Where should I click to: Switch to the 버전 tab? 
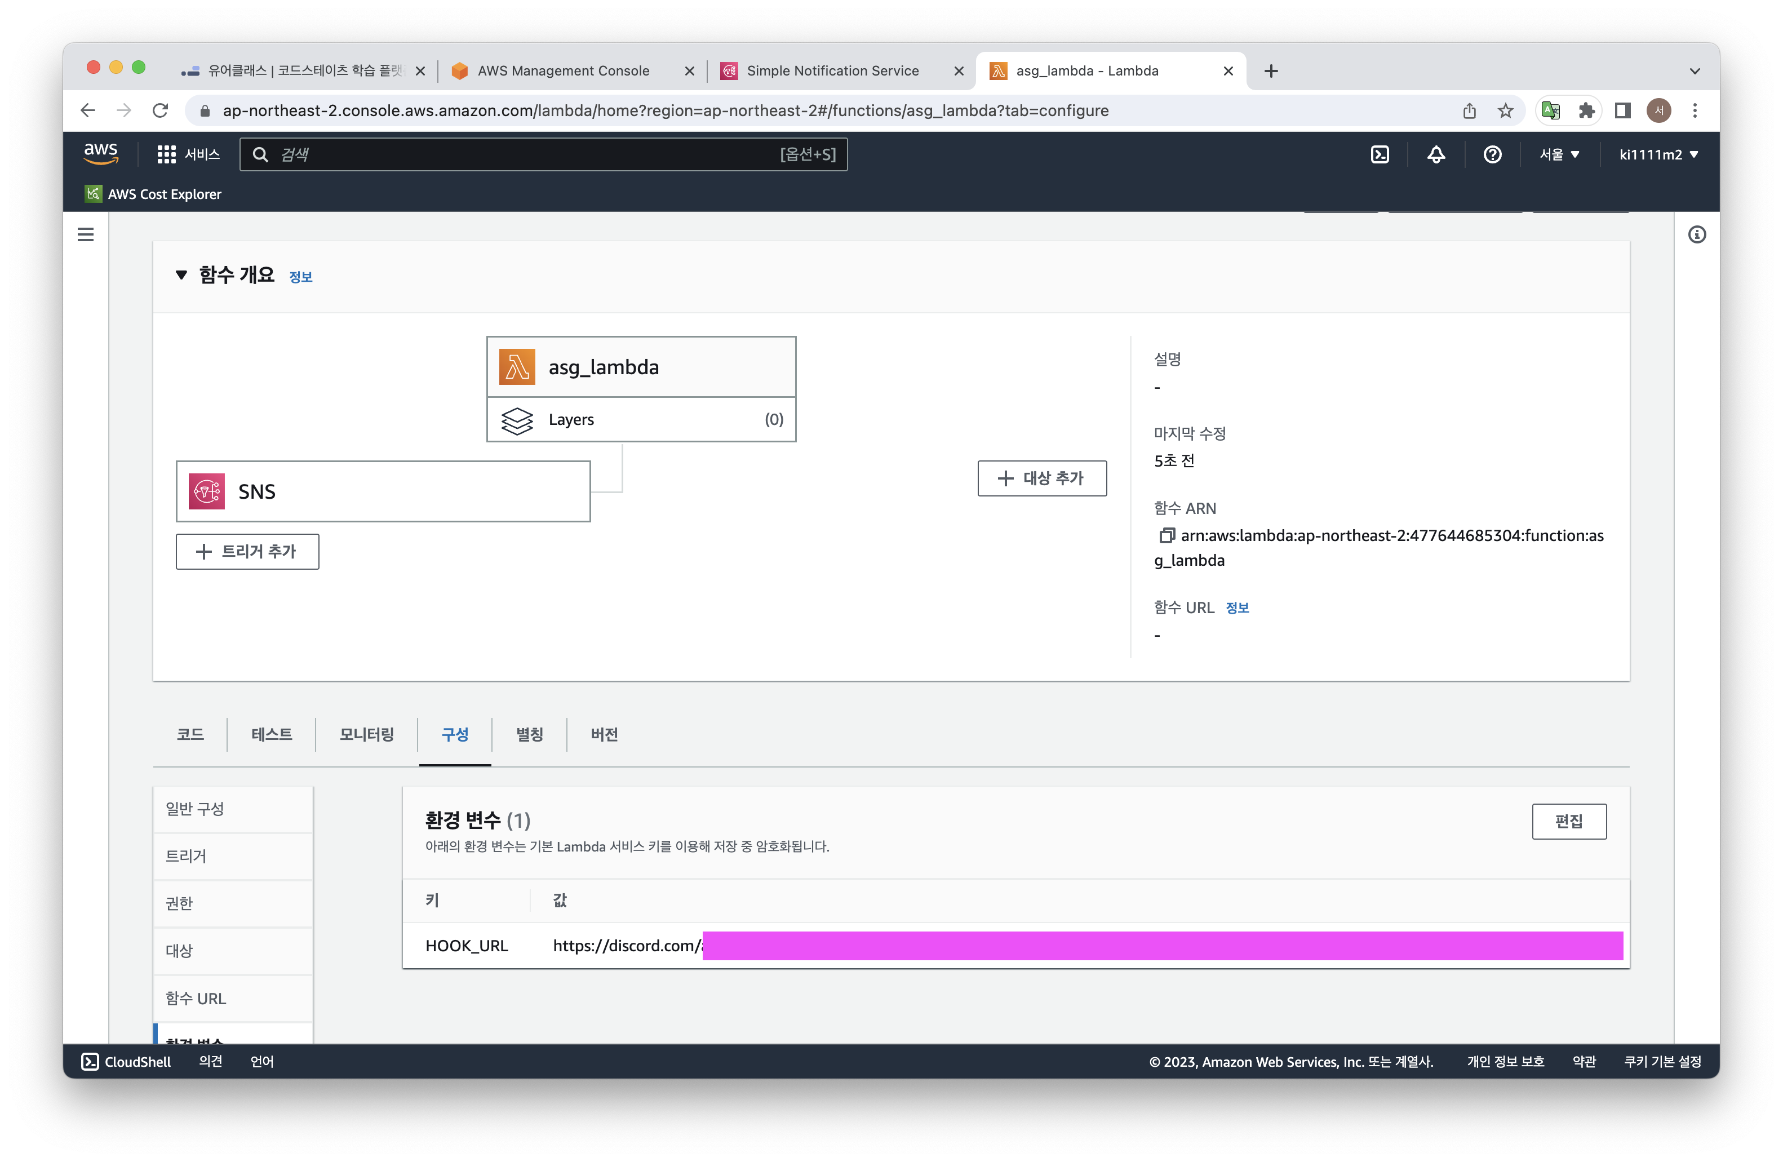coord(604,734)
